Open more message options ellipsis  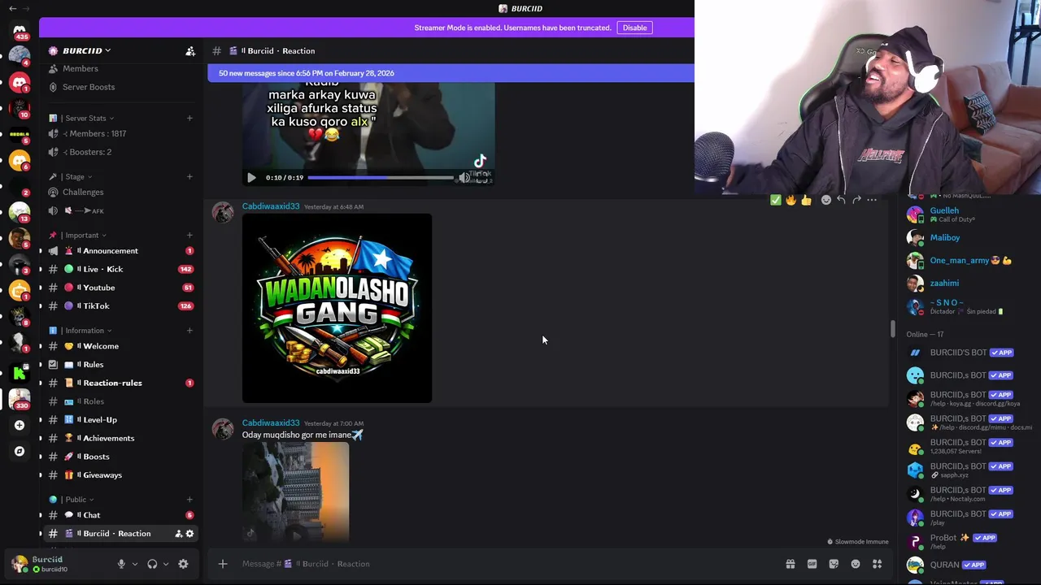pyautogui.click(x=872, y=200)
